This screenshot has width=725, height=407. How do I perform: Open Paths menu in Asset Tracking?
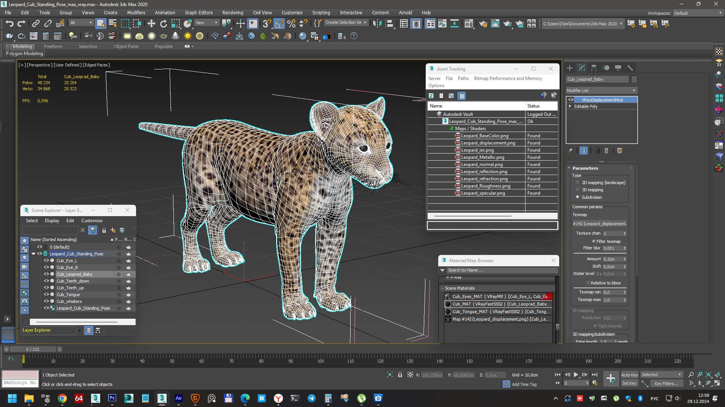pos(463,78)
